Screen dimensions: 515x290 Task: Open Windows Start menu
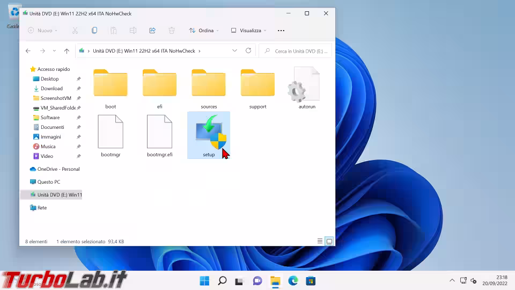[204, 281]
